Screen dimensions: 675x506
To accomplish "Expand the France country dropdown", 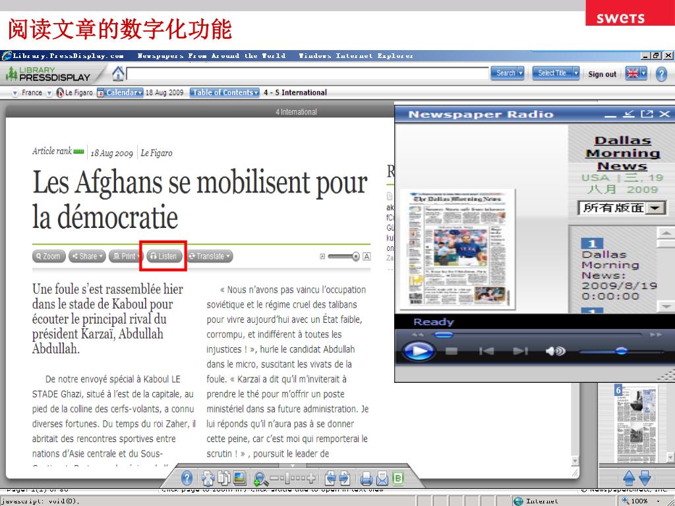I will [15, 92].
